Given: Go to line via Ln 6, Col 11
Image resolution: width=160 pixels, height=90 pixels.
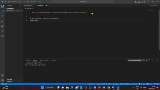Looking at the screenshot, I should (x=92, y=84).
